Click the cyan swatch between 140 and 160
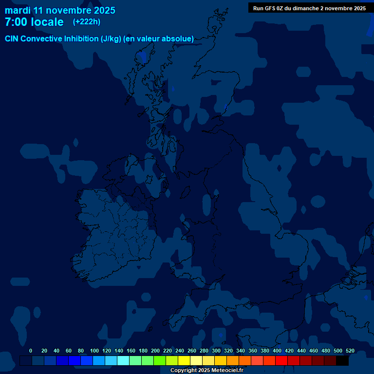This screenshot has width=374, height=374. coord(123,361)
